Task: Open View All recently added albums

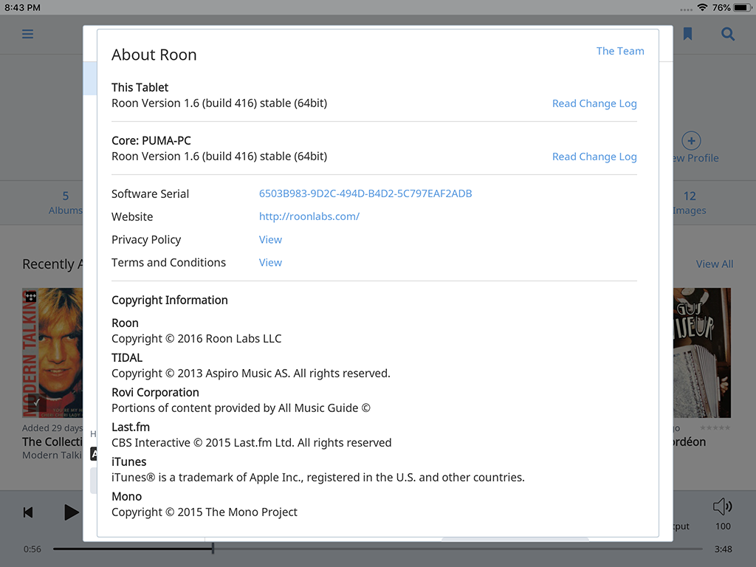Action: [715, 264]
